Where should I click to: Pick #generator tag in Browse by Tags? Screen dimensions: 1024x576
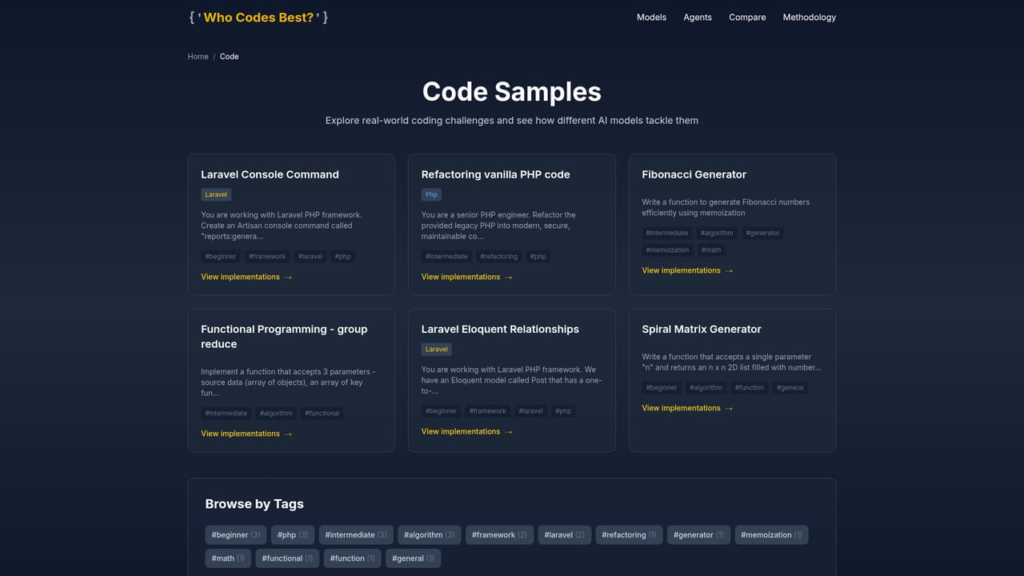[698, 535]
